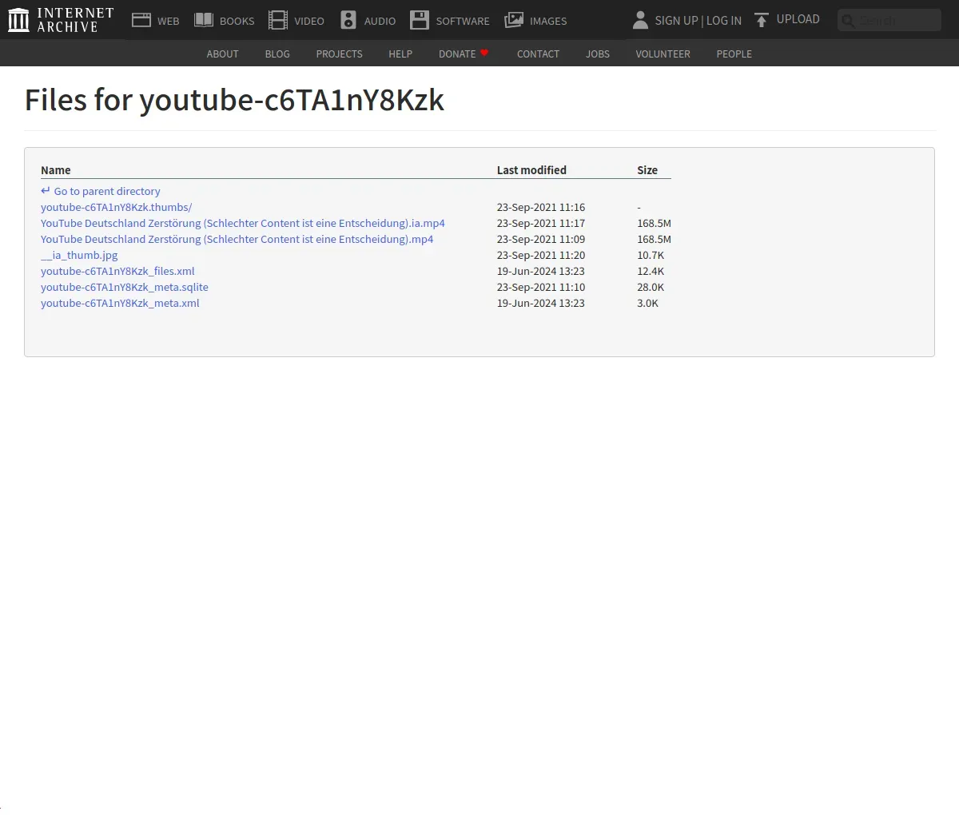Screen dimensions: 959x815
Task: Open CONTACT in the secondary nav
Action: click(x=538, y=54)
